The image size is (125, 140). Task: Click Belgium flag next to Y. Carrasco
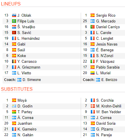point(14,61)
